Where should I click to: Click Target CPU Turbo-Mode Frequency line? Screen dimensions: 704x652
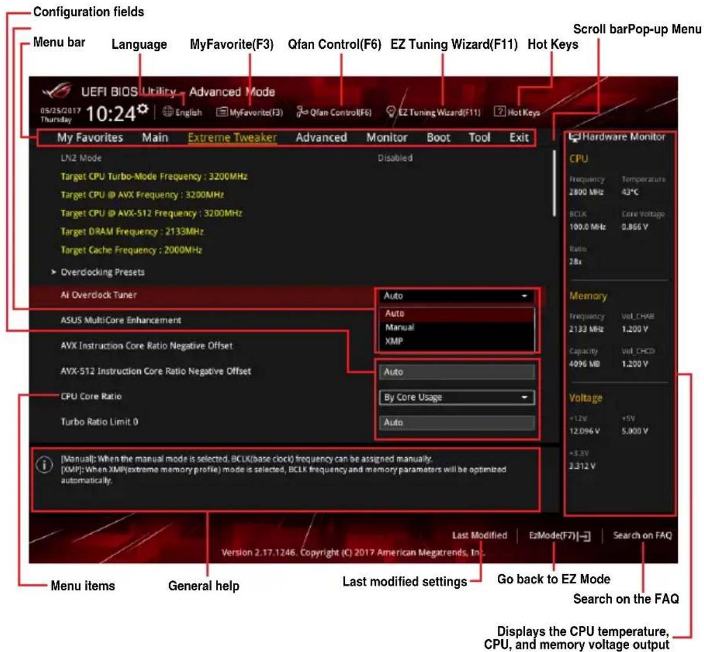[x=154, y=176]
